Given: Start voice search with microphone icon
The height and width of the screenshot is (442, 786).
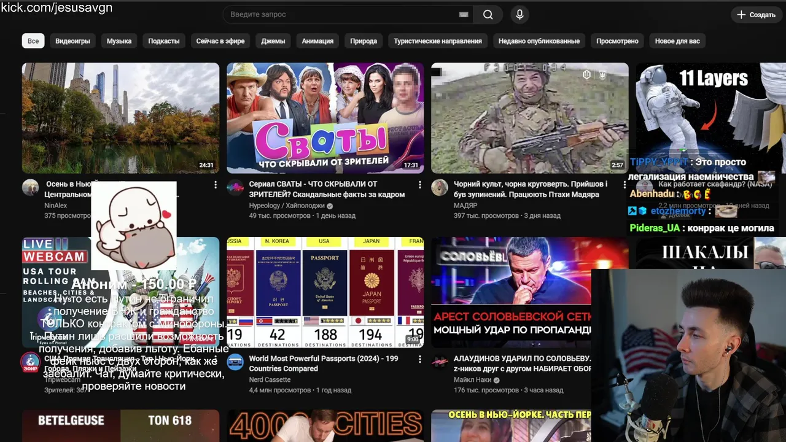Looking at the screenshot, I should [x=519, y=15].
